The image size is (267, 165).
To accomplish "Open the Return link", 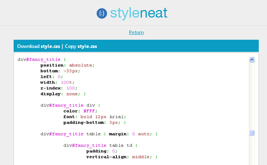I will (x=136, y=32).
